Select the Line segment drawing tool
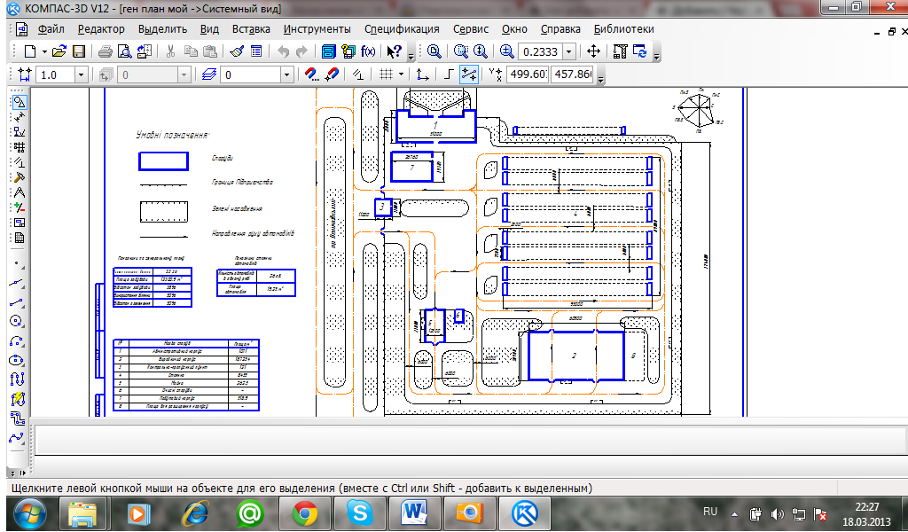The width and height of the screenshot is (908, 532). pyautogui.click(x=18, y=301)
